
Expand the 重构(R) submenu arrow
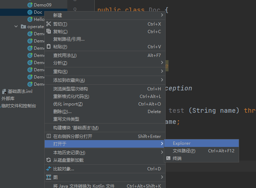162,71
